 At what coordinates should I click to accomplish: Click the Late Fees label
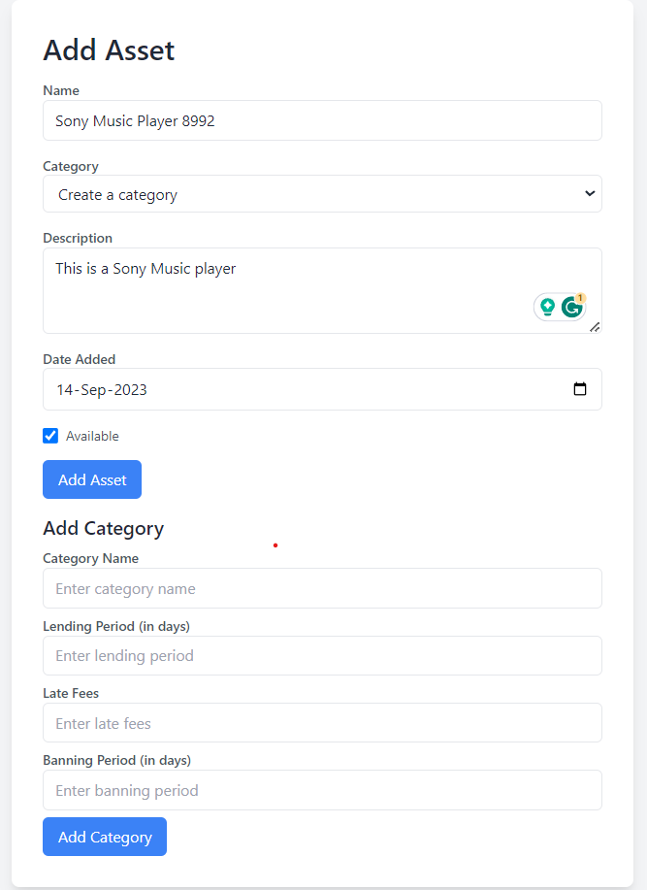click(x=71, y=693)
